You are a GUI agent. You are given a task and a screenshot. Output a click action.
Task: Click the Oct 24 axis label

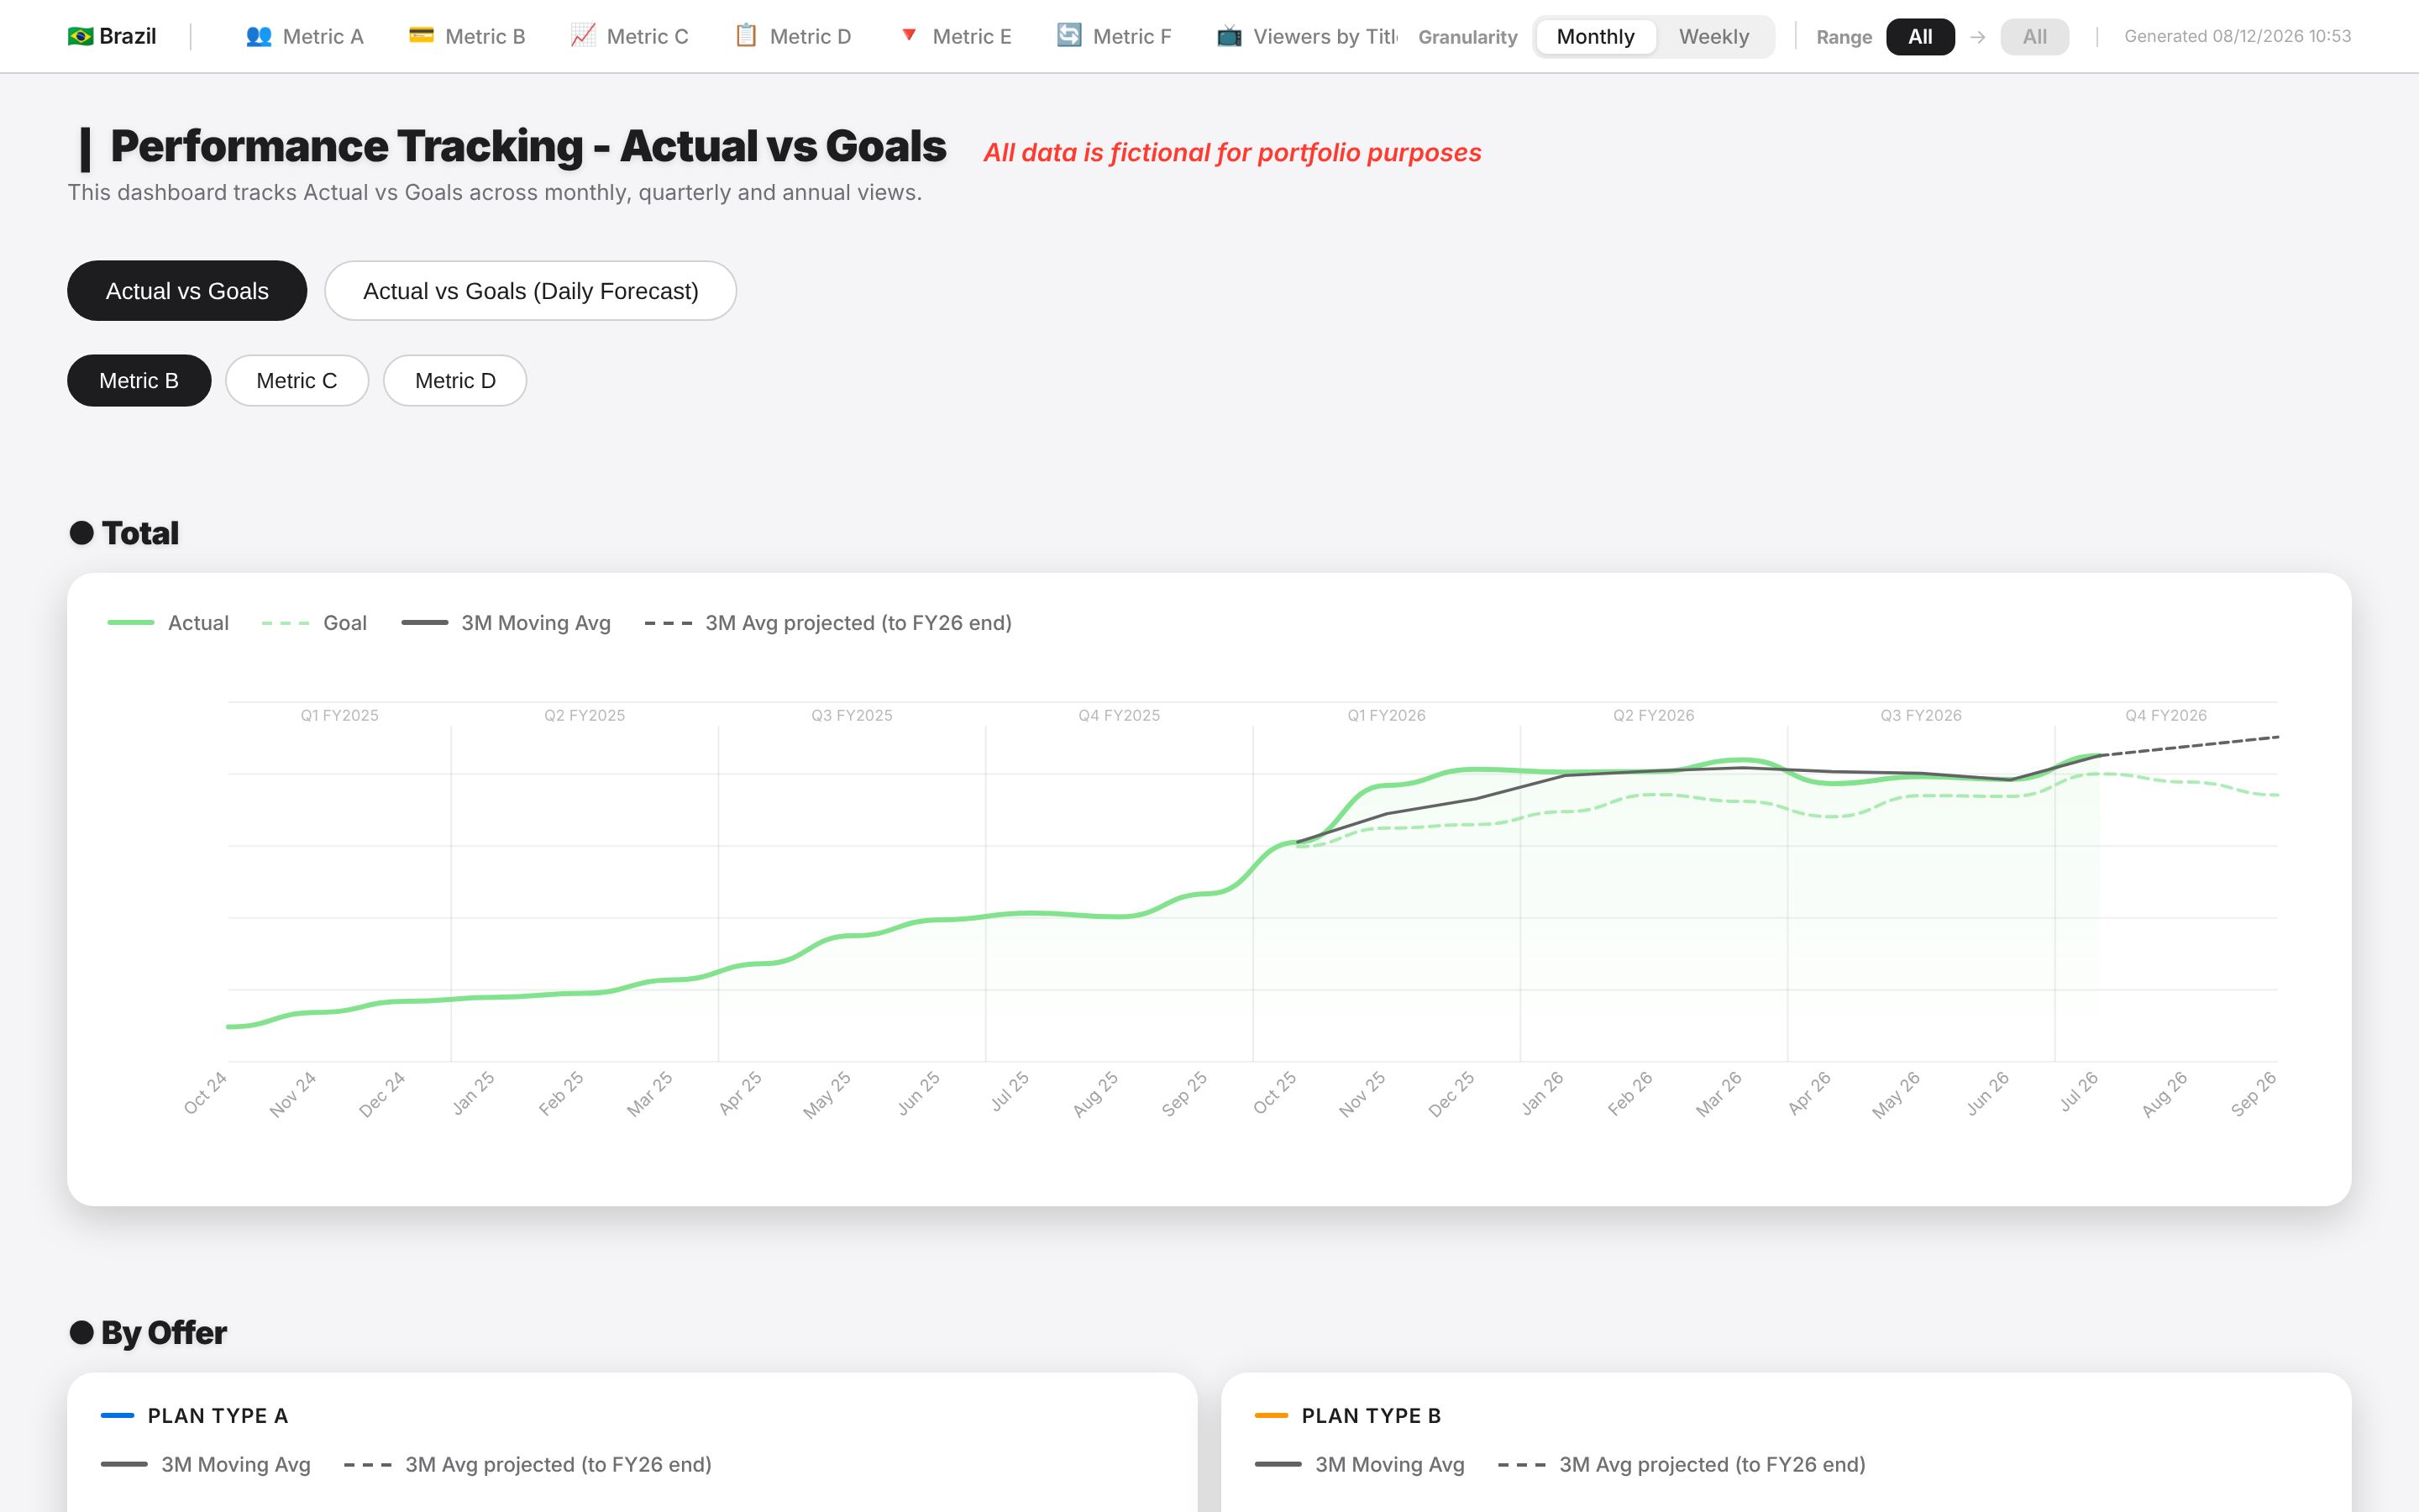click(x=205, y=1093)
